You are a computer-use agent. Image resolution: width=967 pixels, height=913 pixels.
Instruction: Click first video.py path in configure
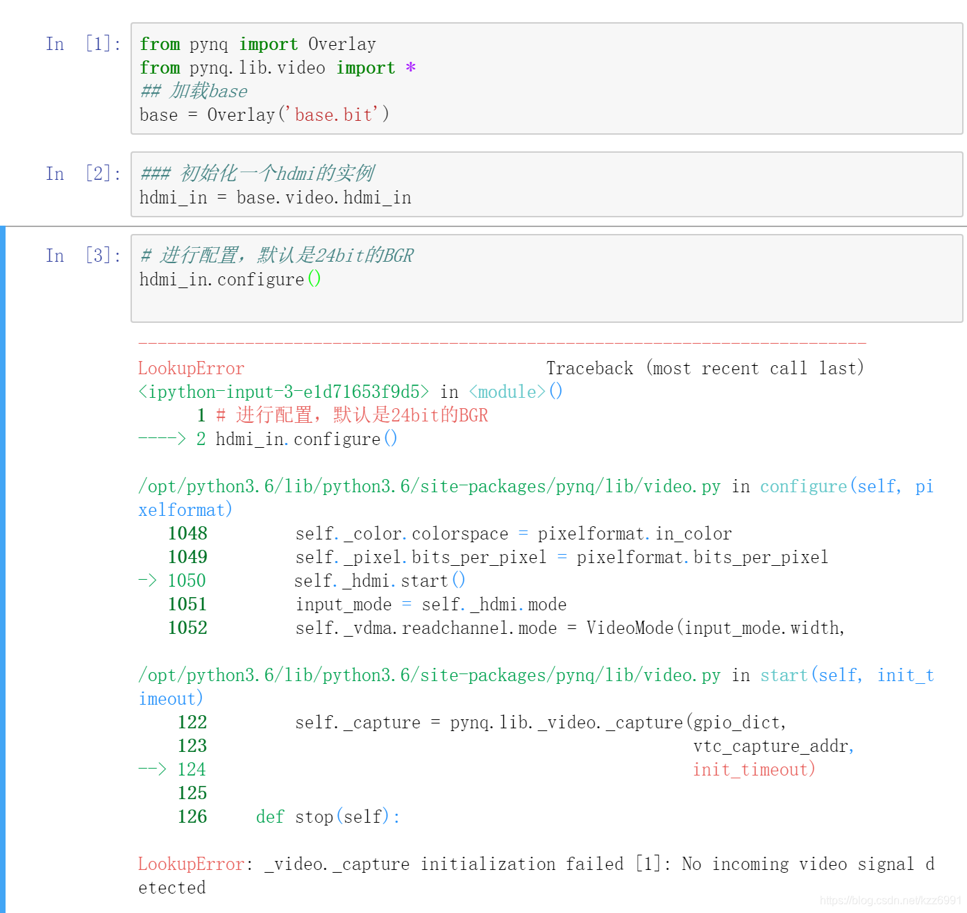(429, 487)
